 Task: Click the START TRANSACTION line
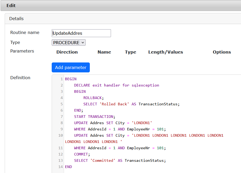tap(94, 117)
